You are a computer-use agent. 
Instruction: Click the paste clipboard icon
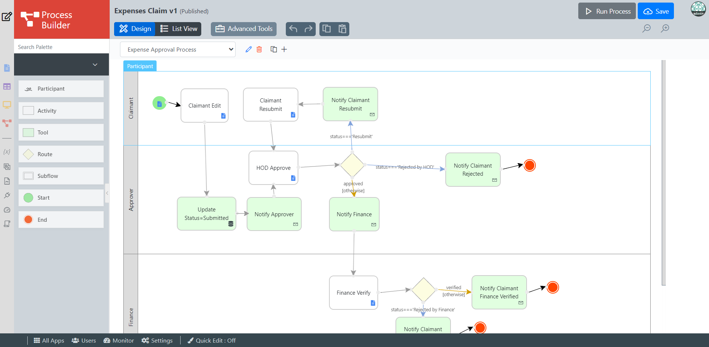342,29
